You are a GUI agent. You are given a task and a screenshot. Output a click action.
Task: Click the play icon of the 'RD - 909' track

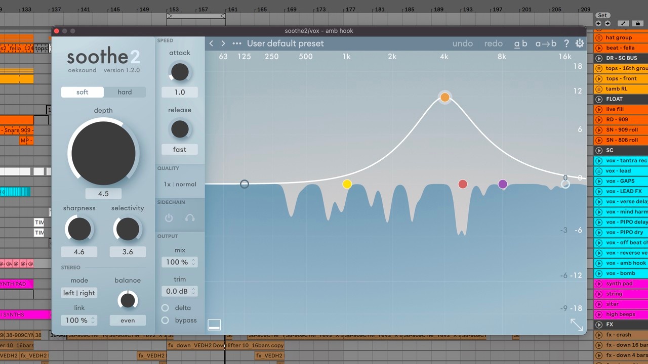[x=599, y=120]
